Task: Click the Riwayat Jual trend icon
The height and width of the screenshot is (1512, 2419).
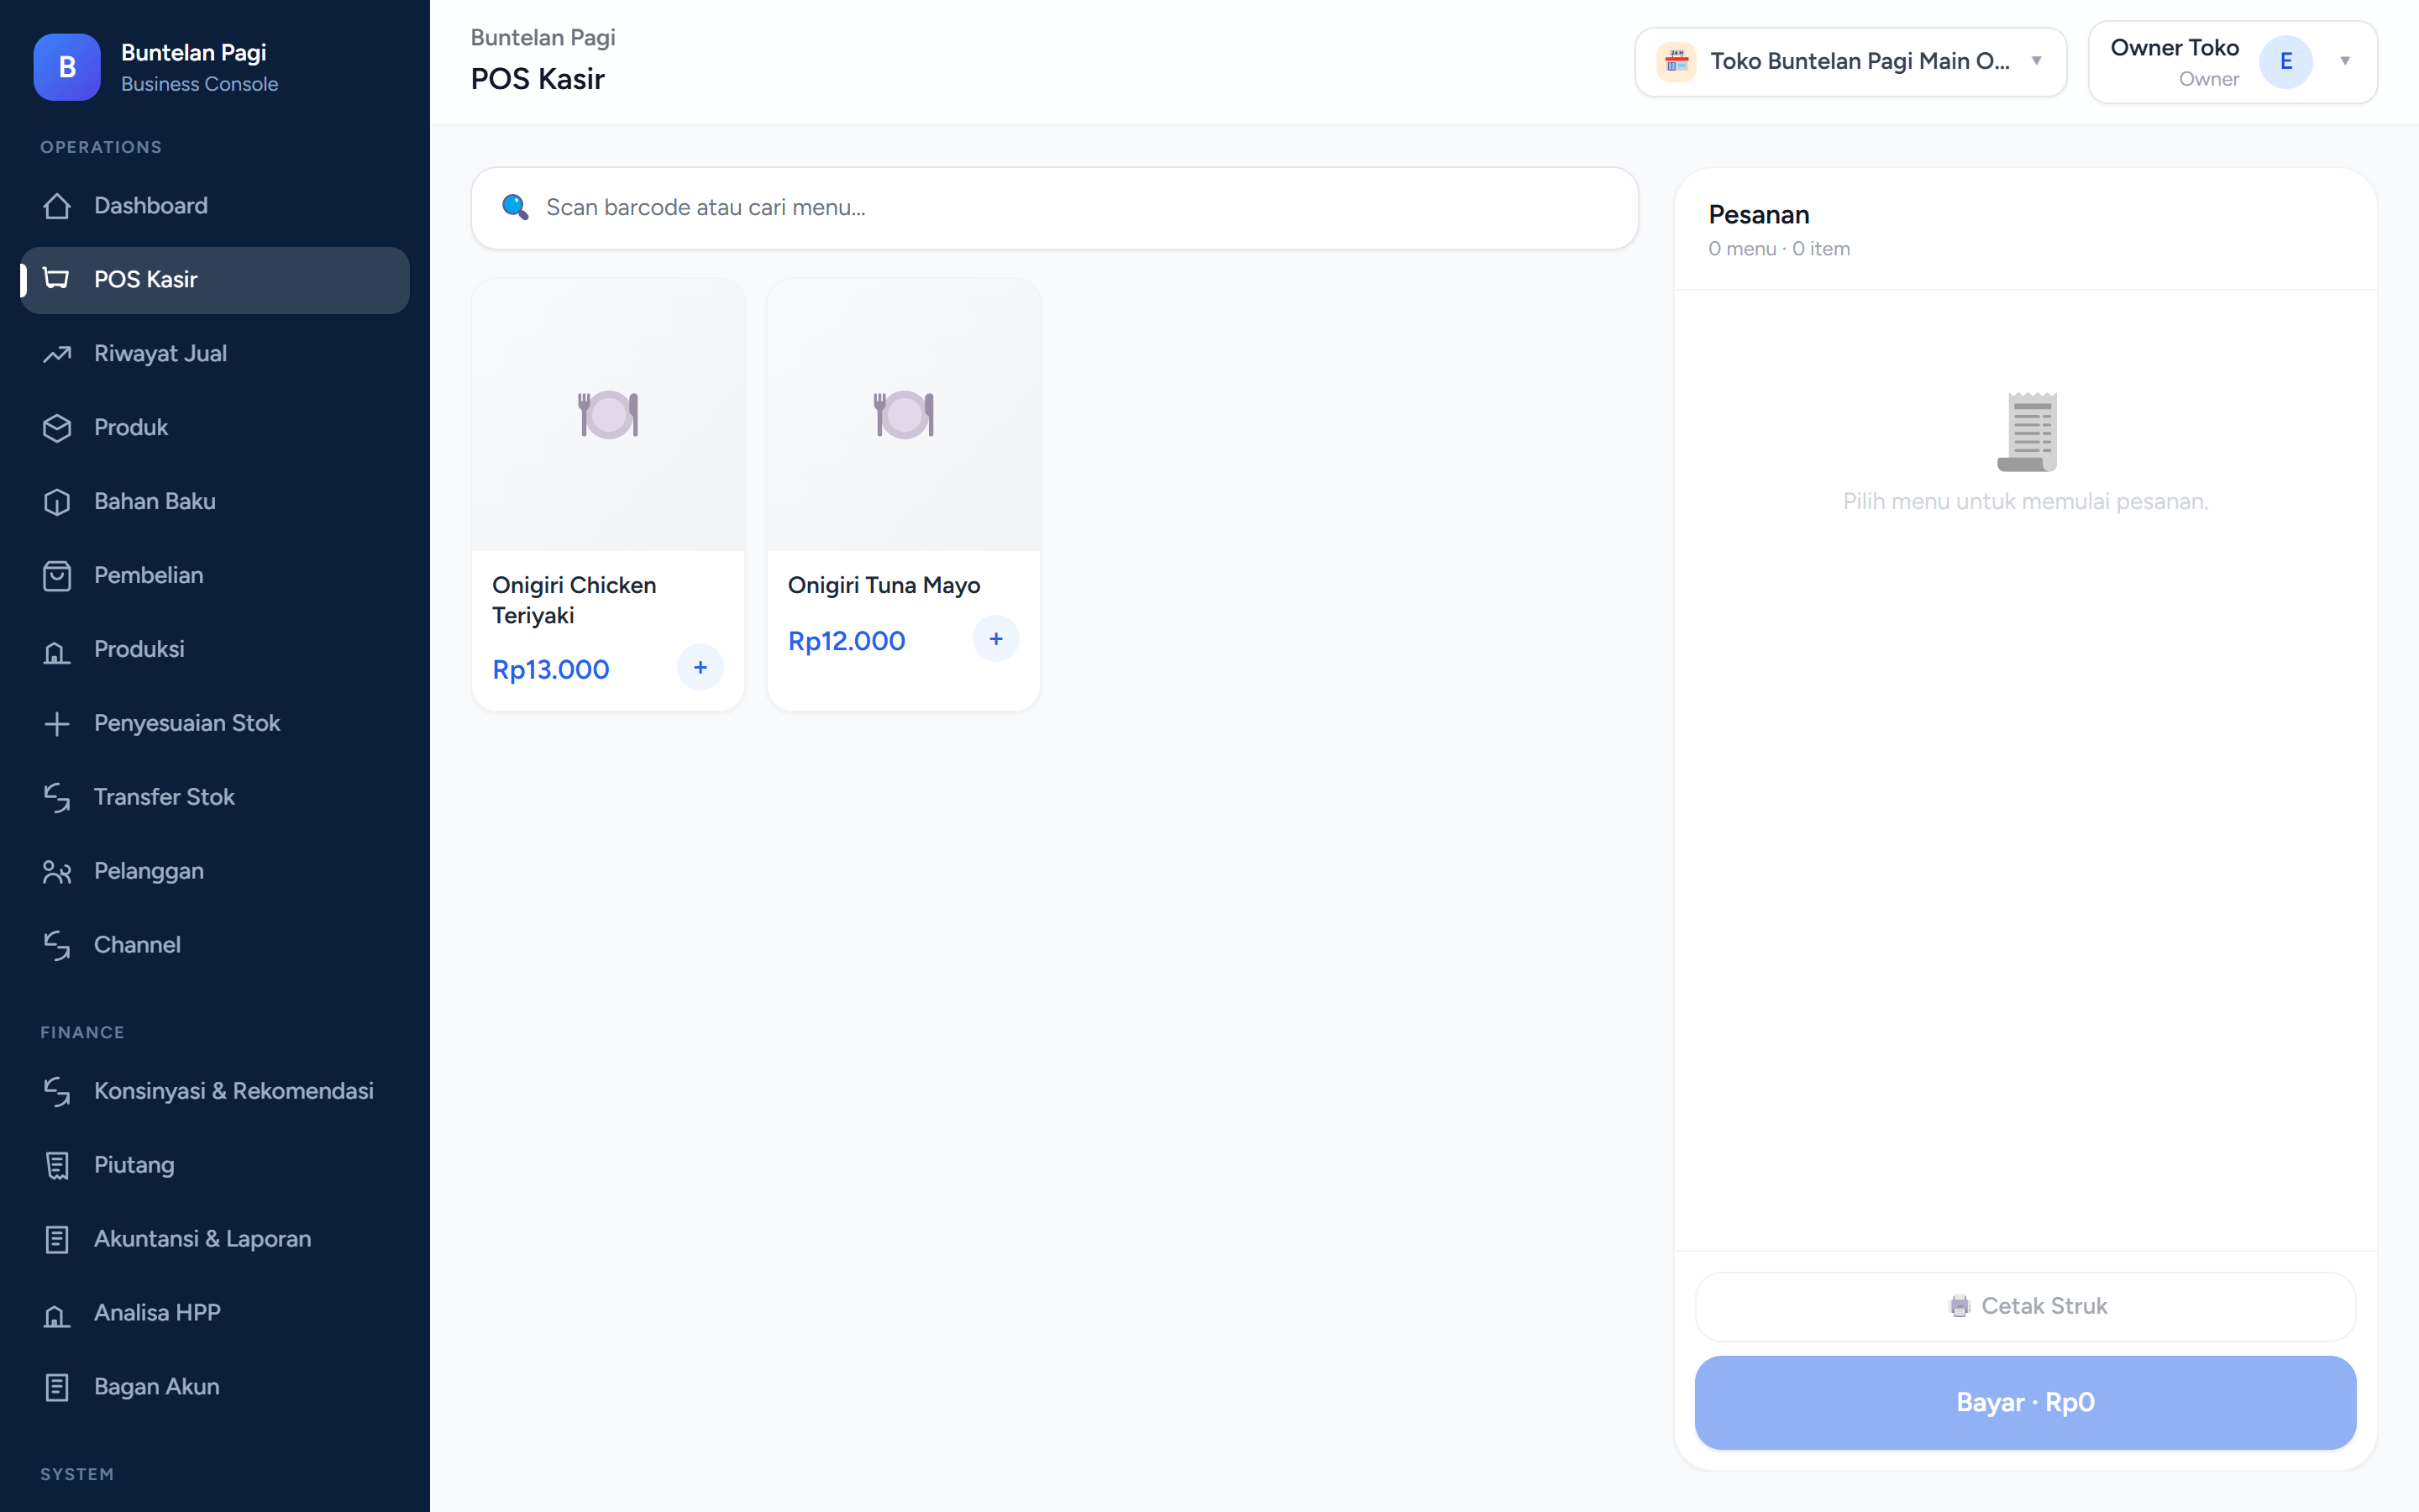Action: click(x=57, y=354)
